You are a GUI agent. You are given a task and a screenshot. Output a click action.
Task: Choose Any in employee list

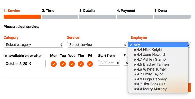click(158, 45)
